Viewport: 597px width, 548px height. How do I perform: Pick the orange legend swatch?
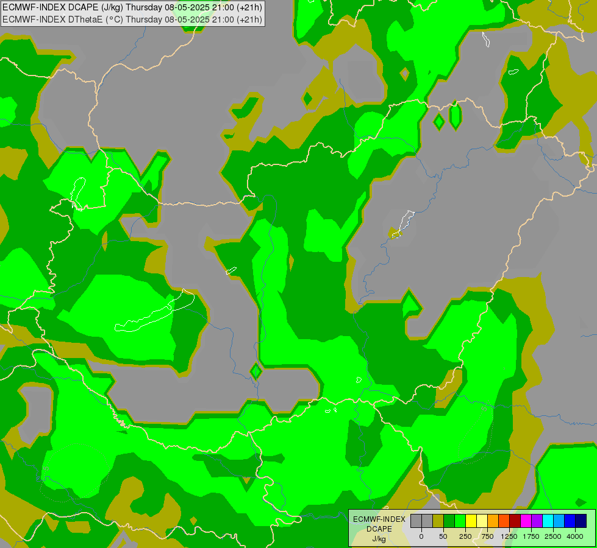493,521
